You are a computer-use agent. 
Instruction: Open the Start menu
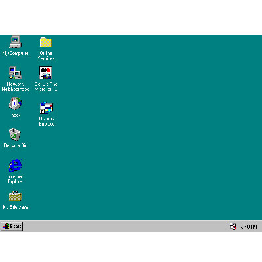12,226
